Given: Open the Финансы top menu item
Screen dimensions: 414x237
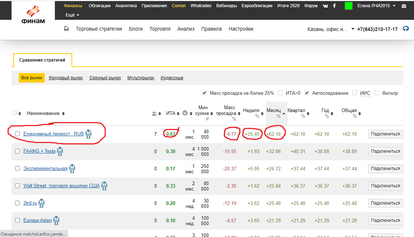Looking at the screenshot, I should click(x=73, y=6).
